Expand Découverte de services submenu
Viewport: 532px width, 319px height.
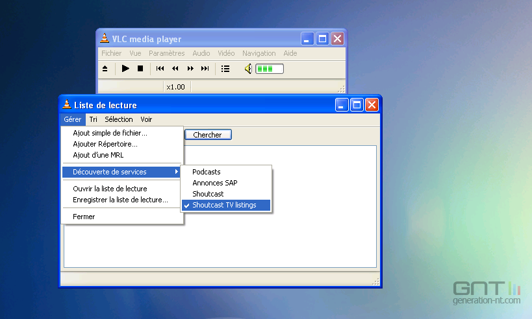coord(122,172)
